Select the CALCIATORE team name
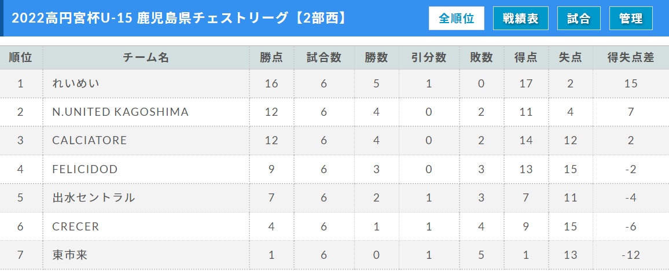This screenshot has height=271, width=669. pyautogui.click(x=90, y=140)
